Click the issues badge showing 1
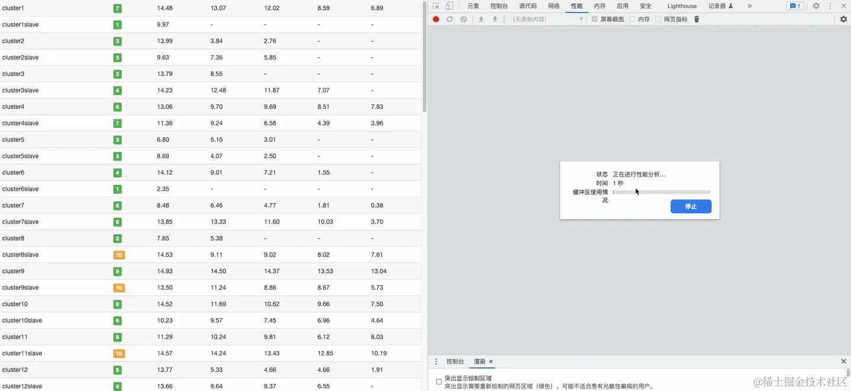Screen dimensions: 851x391 (x=795, y=5)
